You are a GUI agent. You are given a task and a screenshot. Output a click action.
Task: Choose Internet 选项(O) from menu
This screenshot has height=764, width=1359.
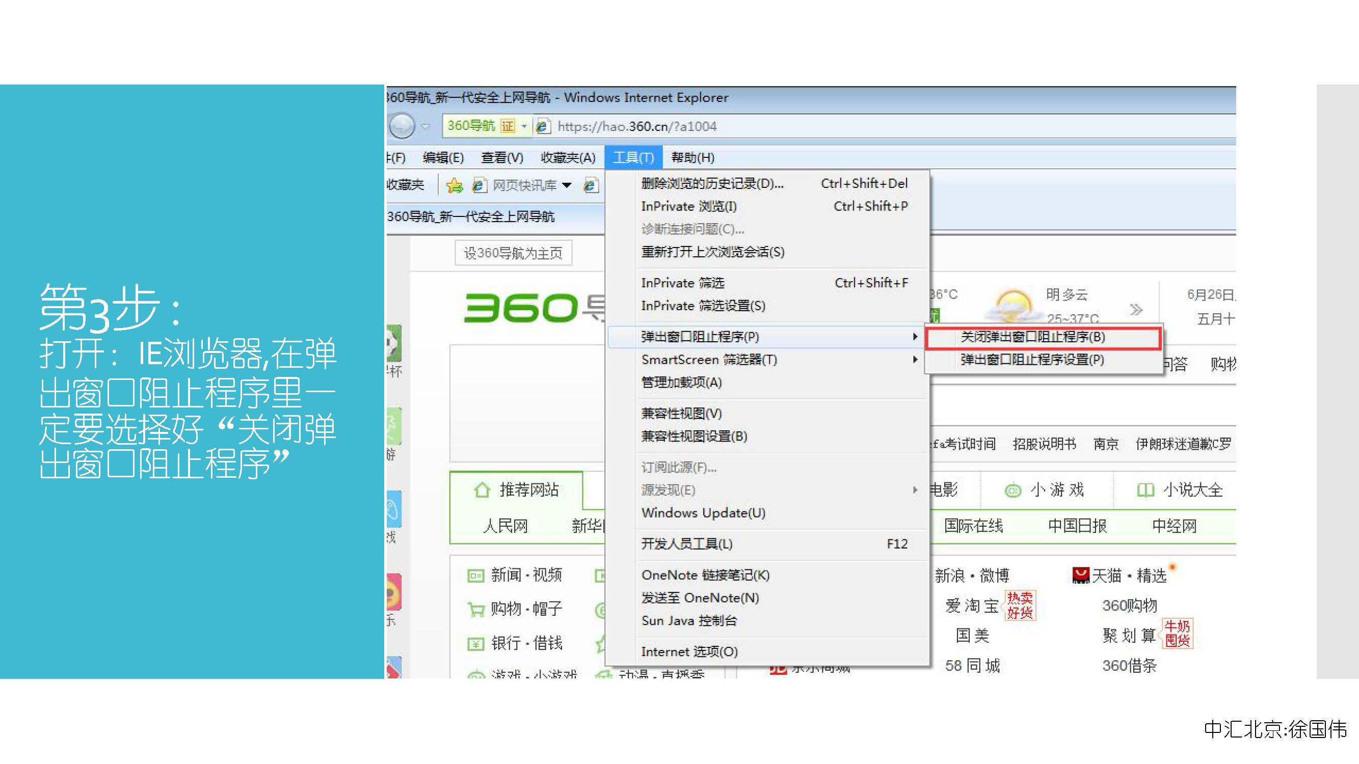689,652
